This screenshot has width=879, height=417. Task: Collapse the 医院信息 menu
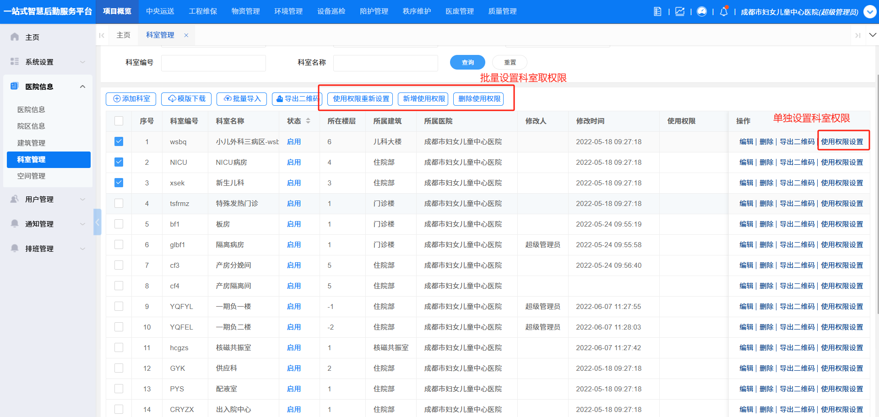pos(82,87)
